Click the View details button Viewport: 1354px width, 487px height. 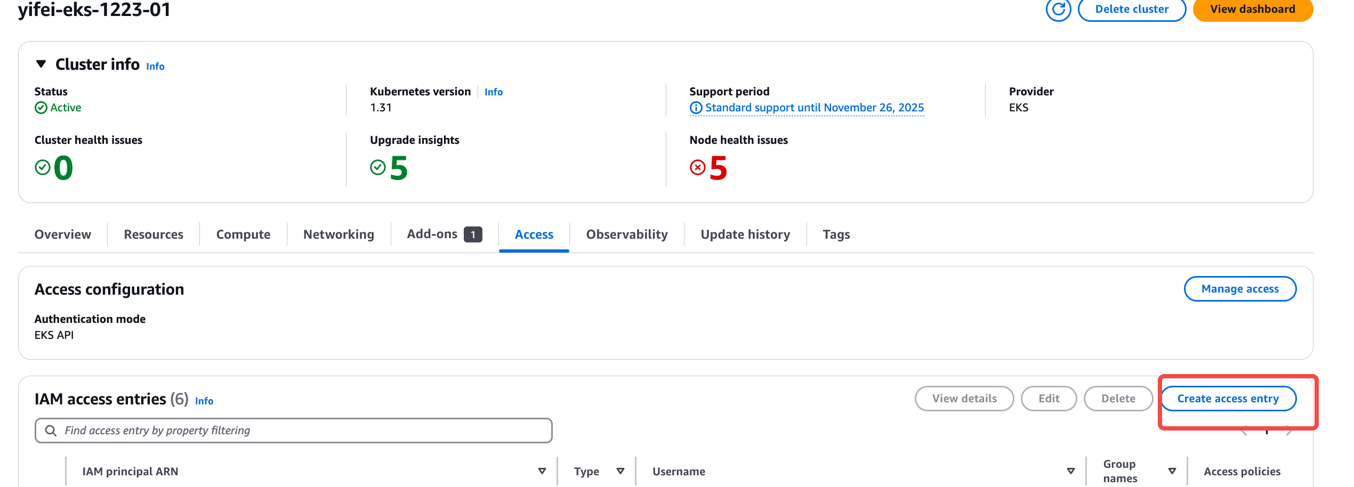click(x=964, y=399)
